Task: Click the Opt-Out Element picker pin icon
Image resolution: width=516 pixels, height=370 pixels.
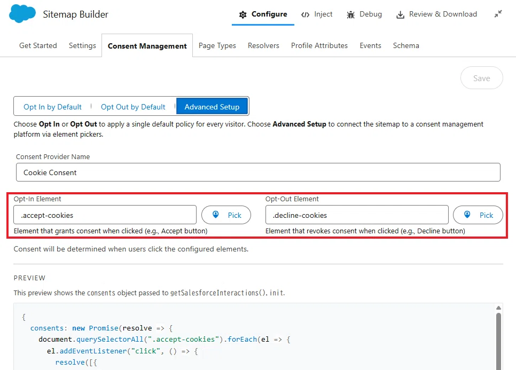Action: point(467,215)
